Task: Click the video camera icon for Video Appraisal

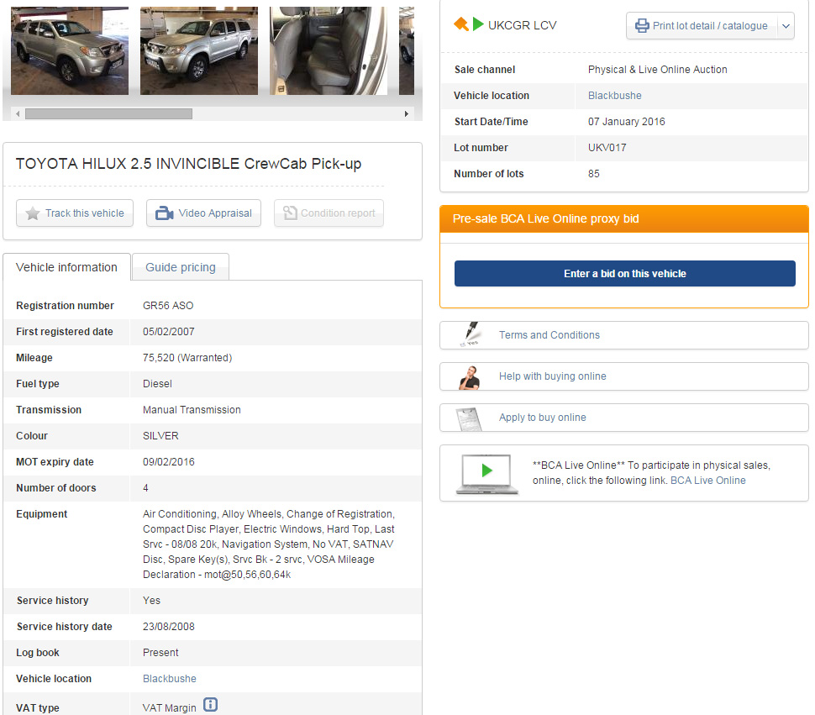Action: point(164,213)
